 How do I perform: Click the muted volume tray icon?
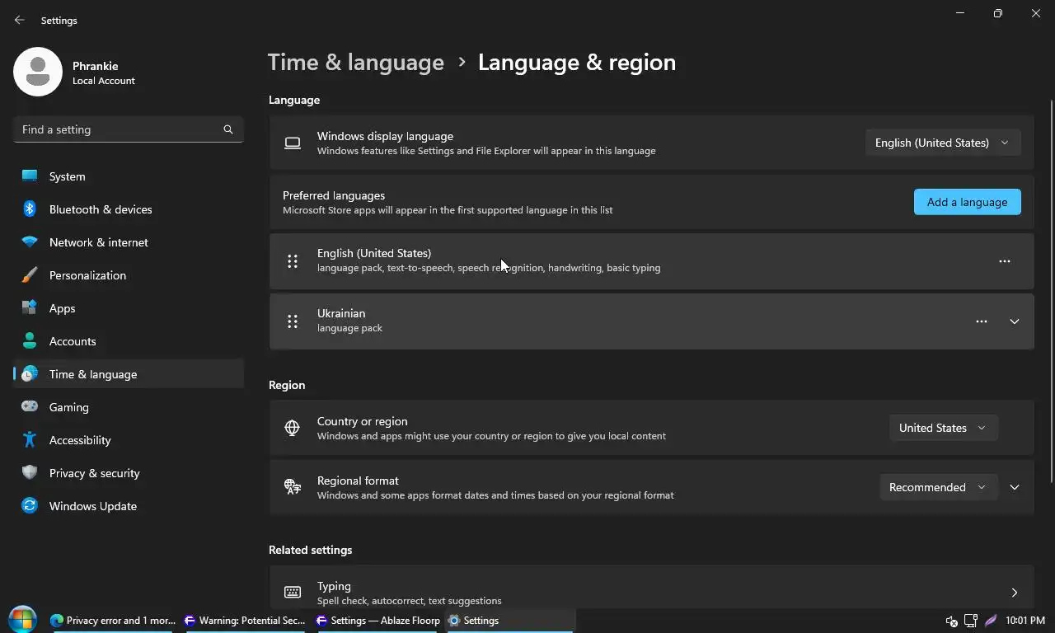[951, 621]
